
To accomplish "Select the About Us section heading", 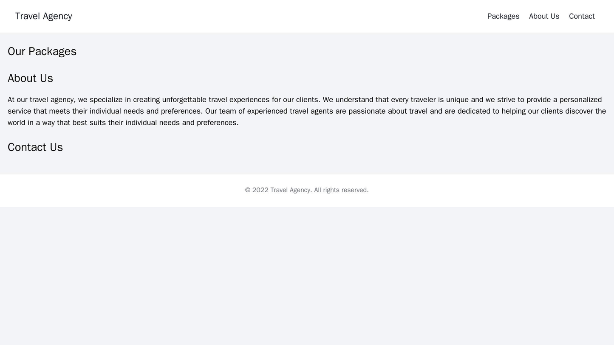I will (30, 79).
